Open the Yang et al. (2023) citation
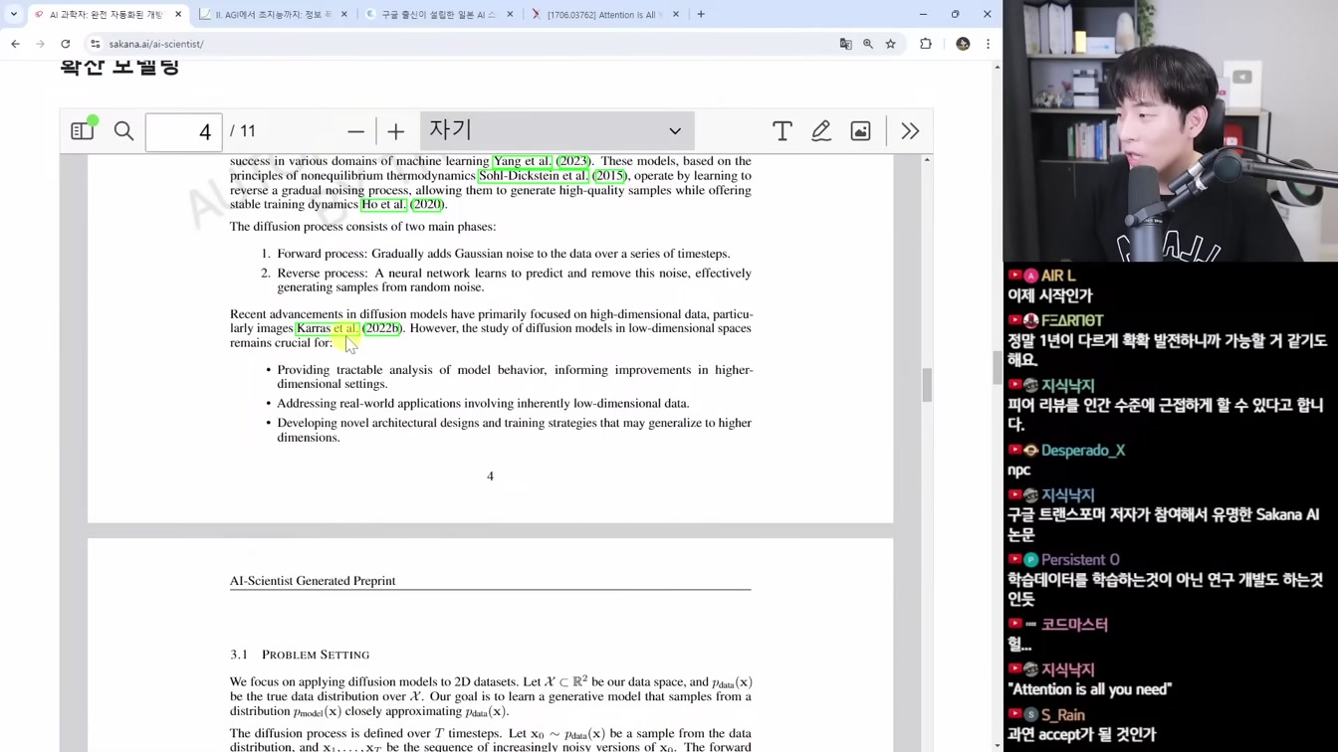Screen dimensions: 1338x752 (542, 161)
